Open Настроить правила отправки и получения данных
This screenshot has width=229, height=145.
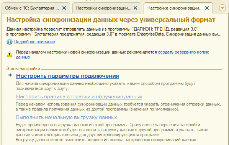coord(79,96)
